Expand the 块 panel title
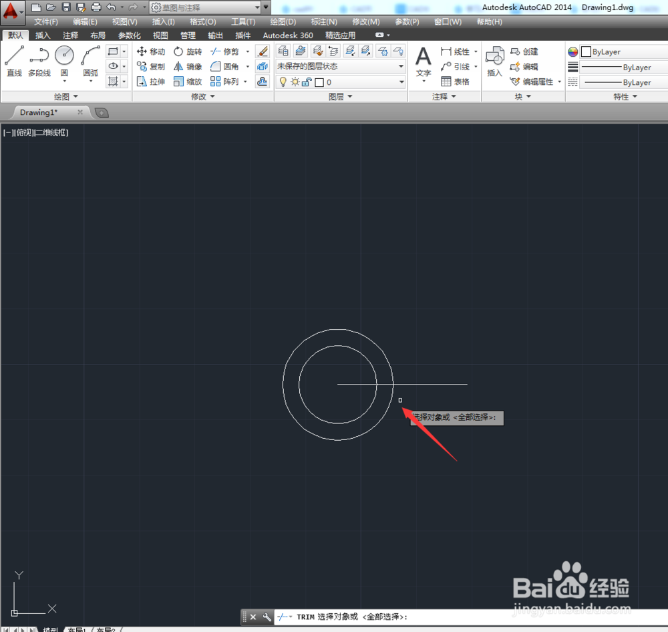The width and height of the screenshot is (668, 632). [x=523, y=97]
